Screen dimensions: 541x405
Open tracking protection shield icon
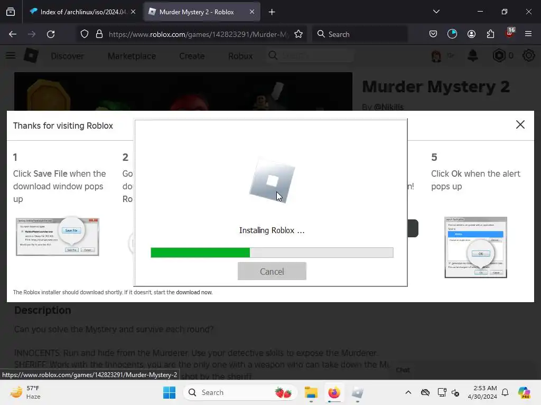pos(85,34)
